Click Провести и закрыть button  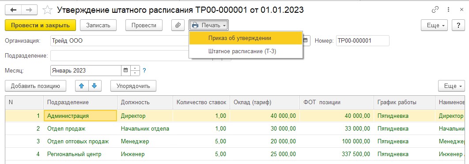coord(40,26)
